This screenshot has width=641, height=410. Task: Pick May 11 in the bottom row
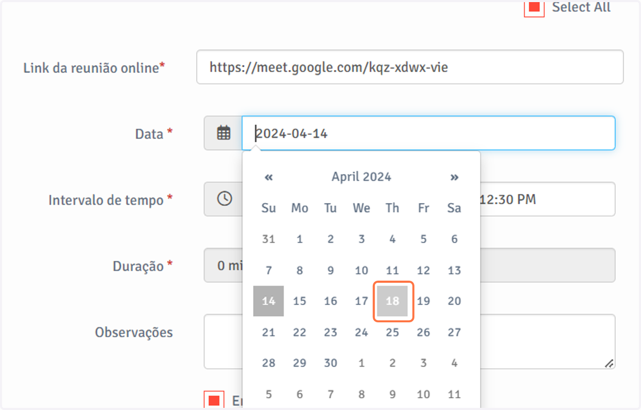pyautogui.click(x=455, y=394)
